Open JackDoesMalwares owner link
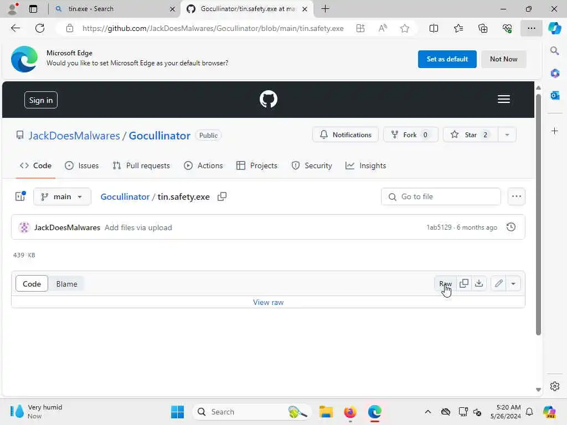The height and width of the screenshot is (425, 567). pos(74,136)
